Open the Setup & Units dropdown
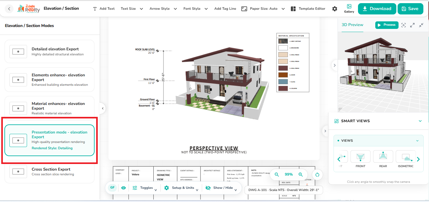 181,188
